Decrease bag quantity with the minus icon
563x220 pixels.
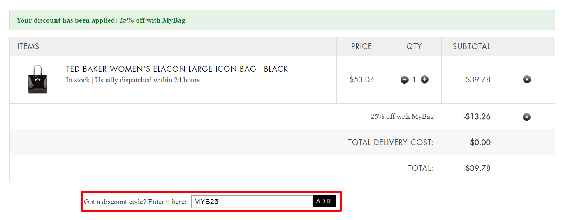pyautogui.click(x=404, y=80)
